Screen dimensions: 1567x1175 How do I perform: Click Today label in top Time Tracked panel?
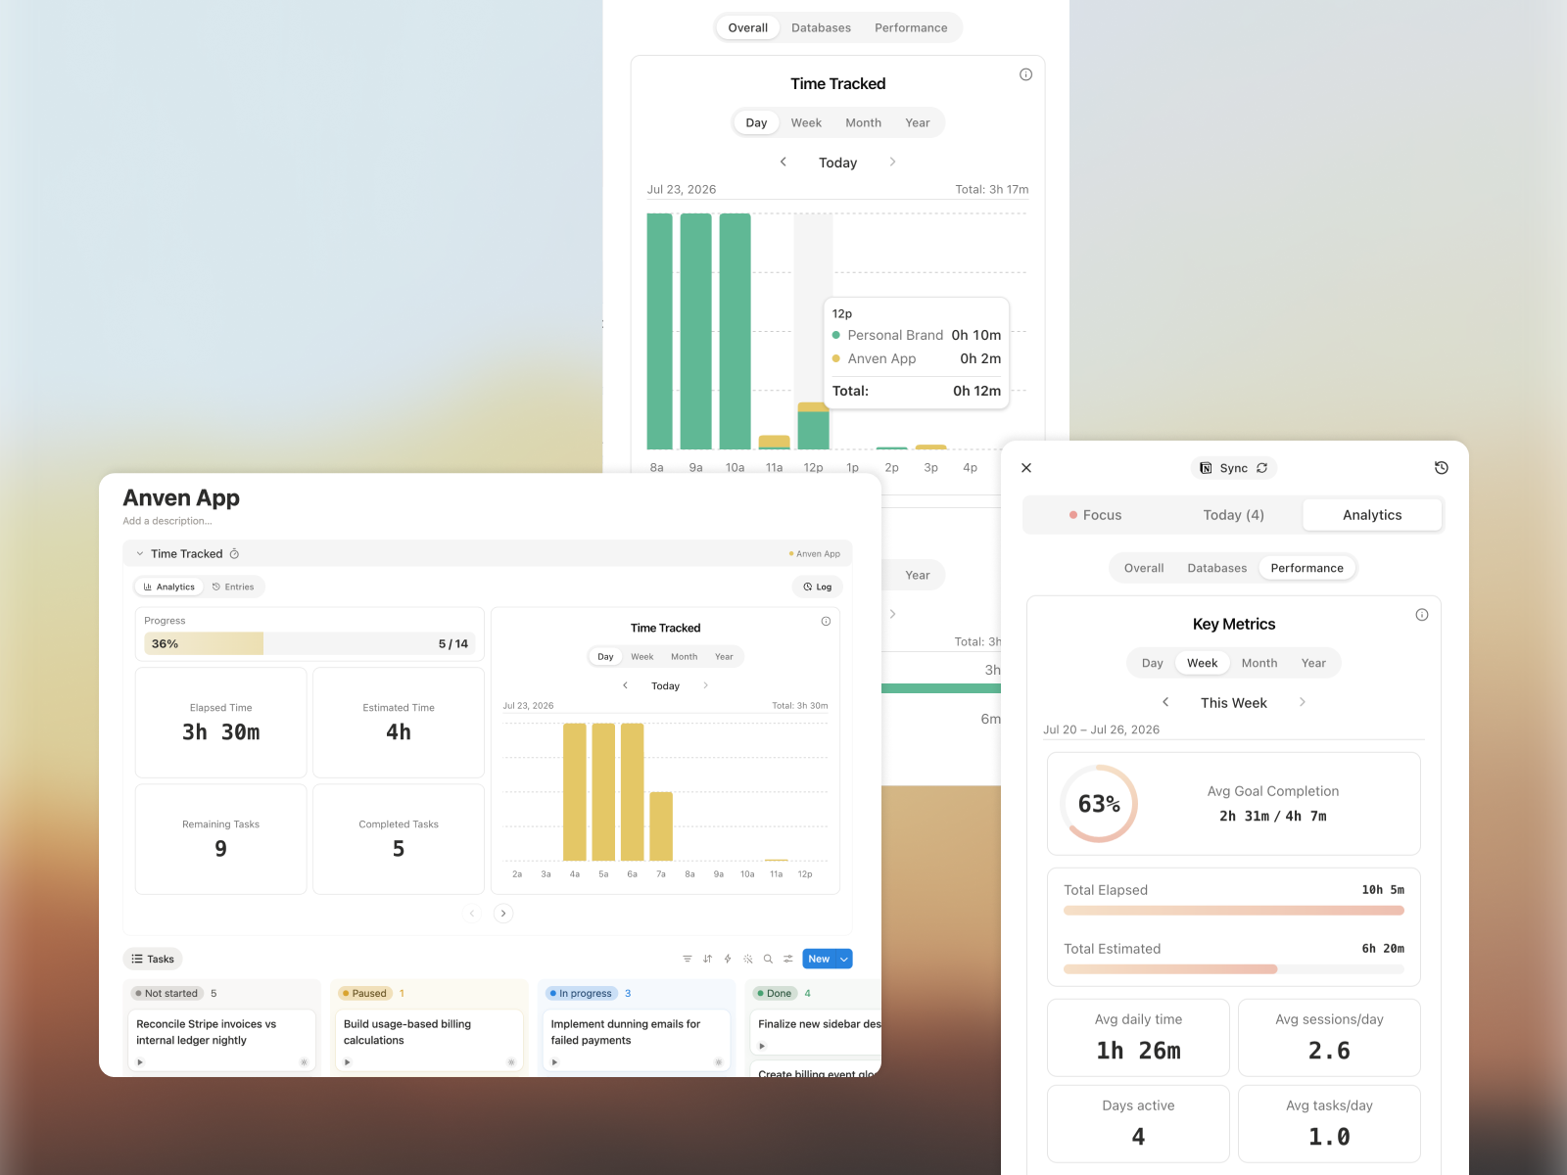coord(838,163)
